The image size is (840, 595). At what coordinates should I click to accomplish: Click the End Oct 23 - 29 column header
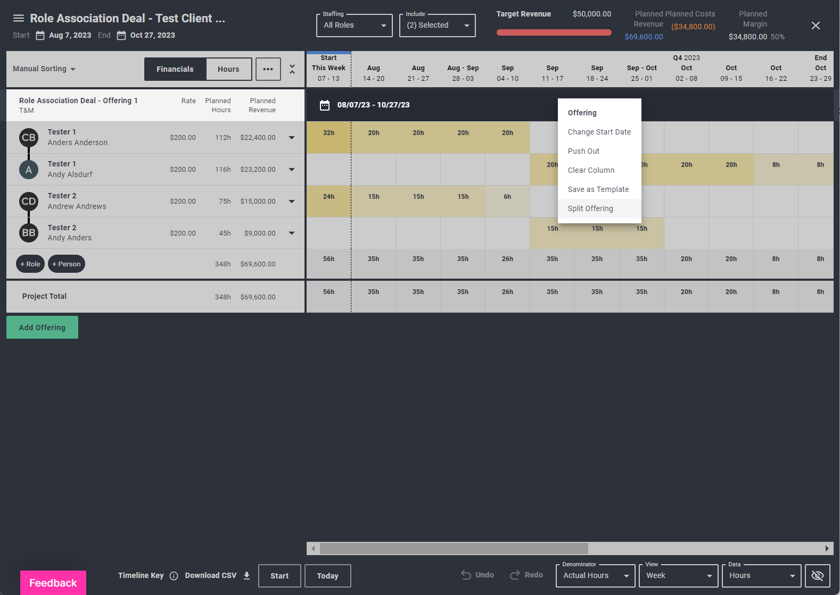[x=820, y=69]
